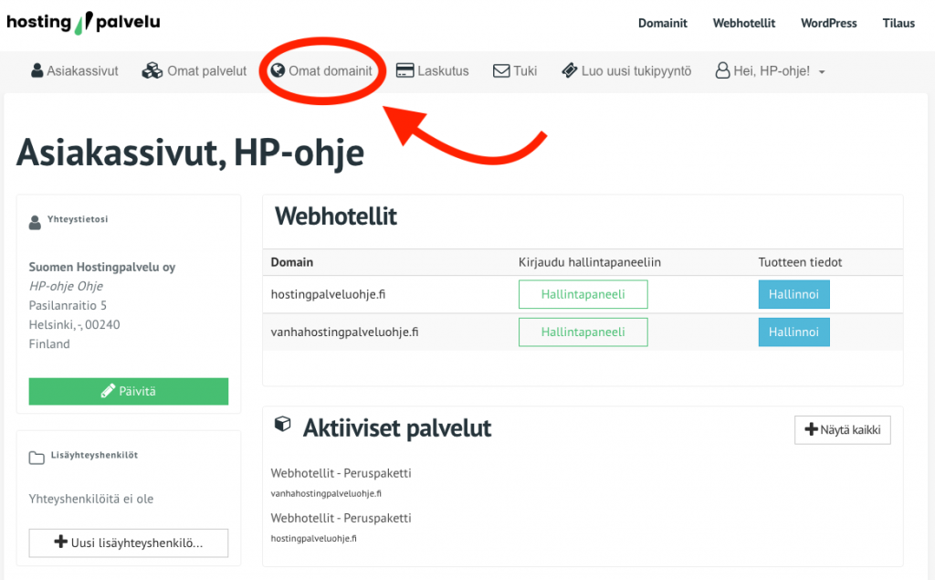Click Hallinnoi for vanhahostingpalveluohje.fi
Image resolution: width=935 pixels, height=580 pixels.
coord(793,332)
